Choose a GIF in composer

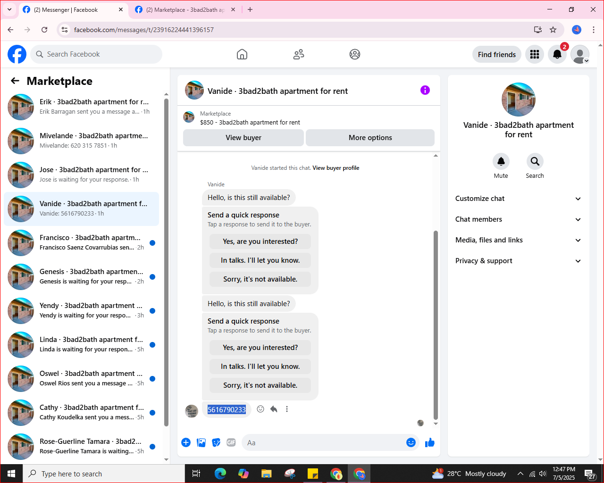[231, 442]
